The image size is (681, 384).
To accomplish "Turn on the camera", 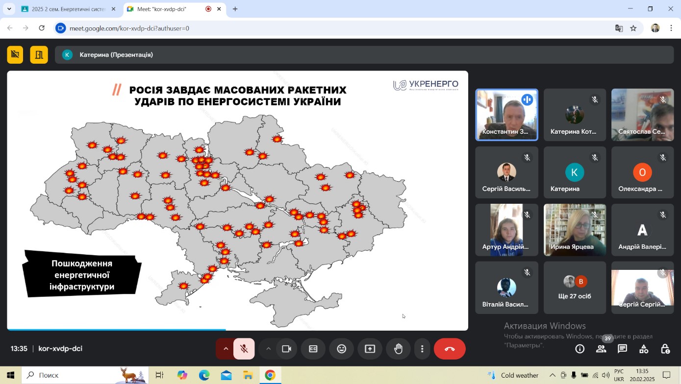I will [x=286, y=349].
